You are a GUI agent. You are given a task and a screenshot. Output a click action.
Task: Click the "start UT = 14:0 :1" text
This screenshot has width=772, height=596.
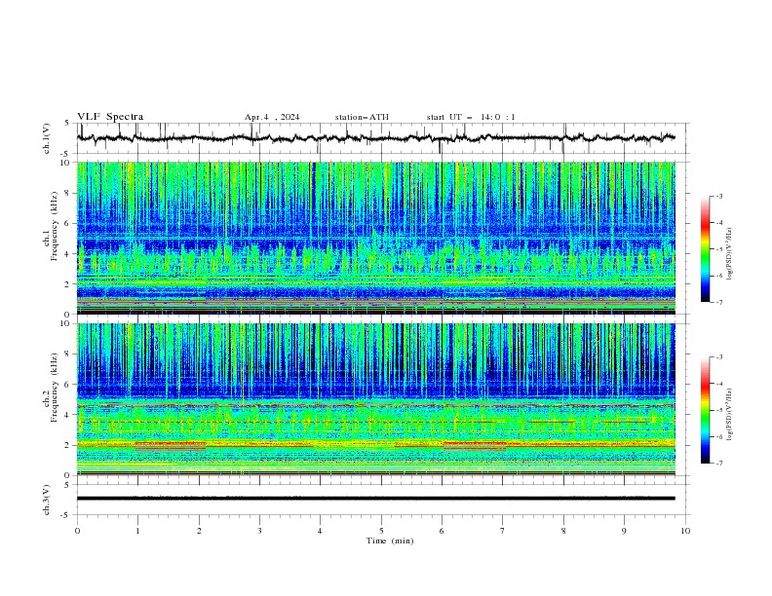click(471, 117)
